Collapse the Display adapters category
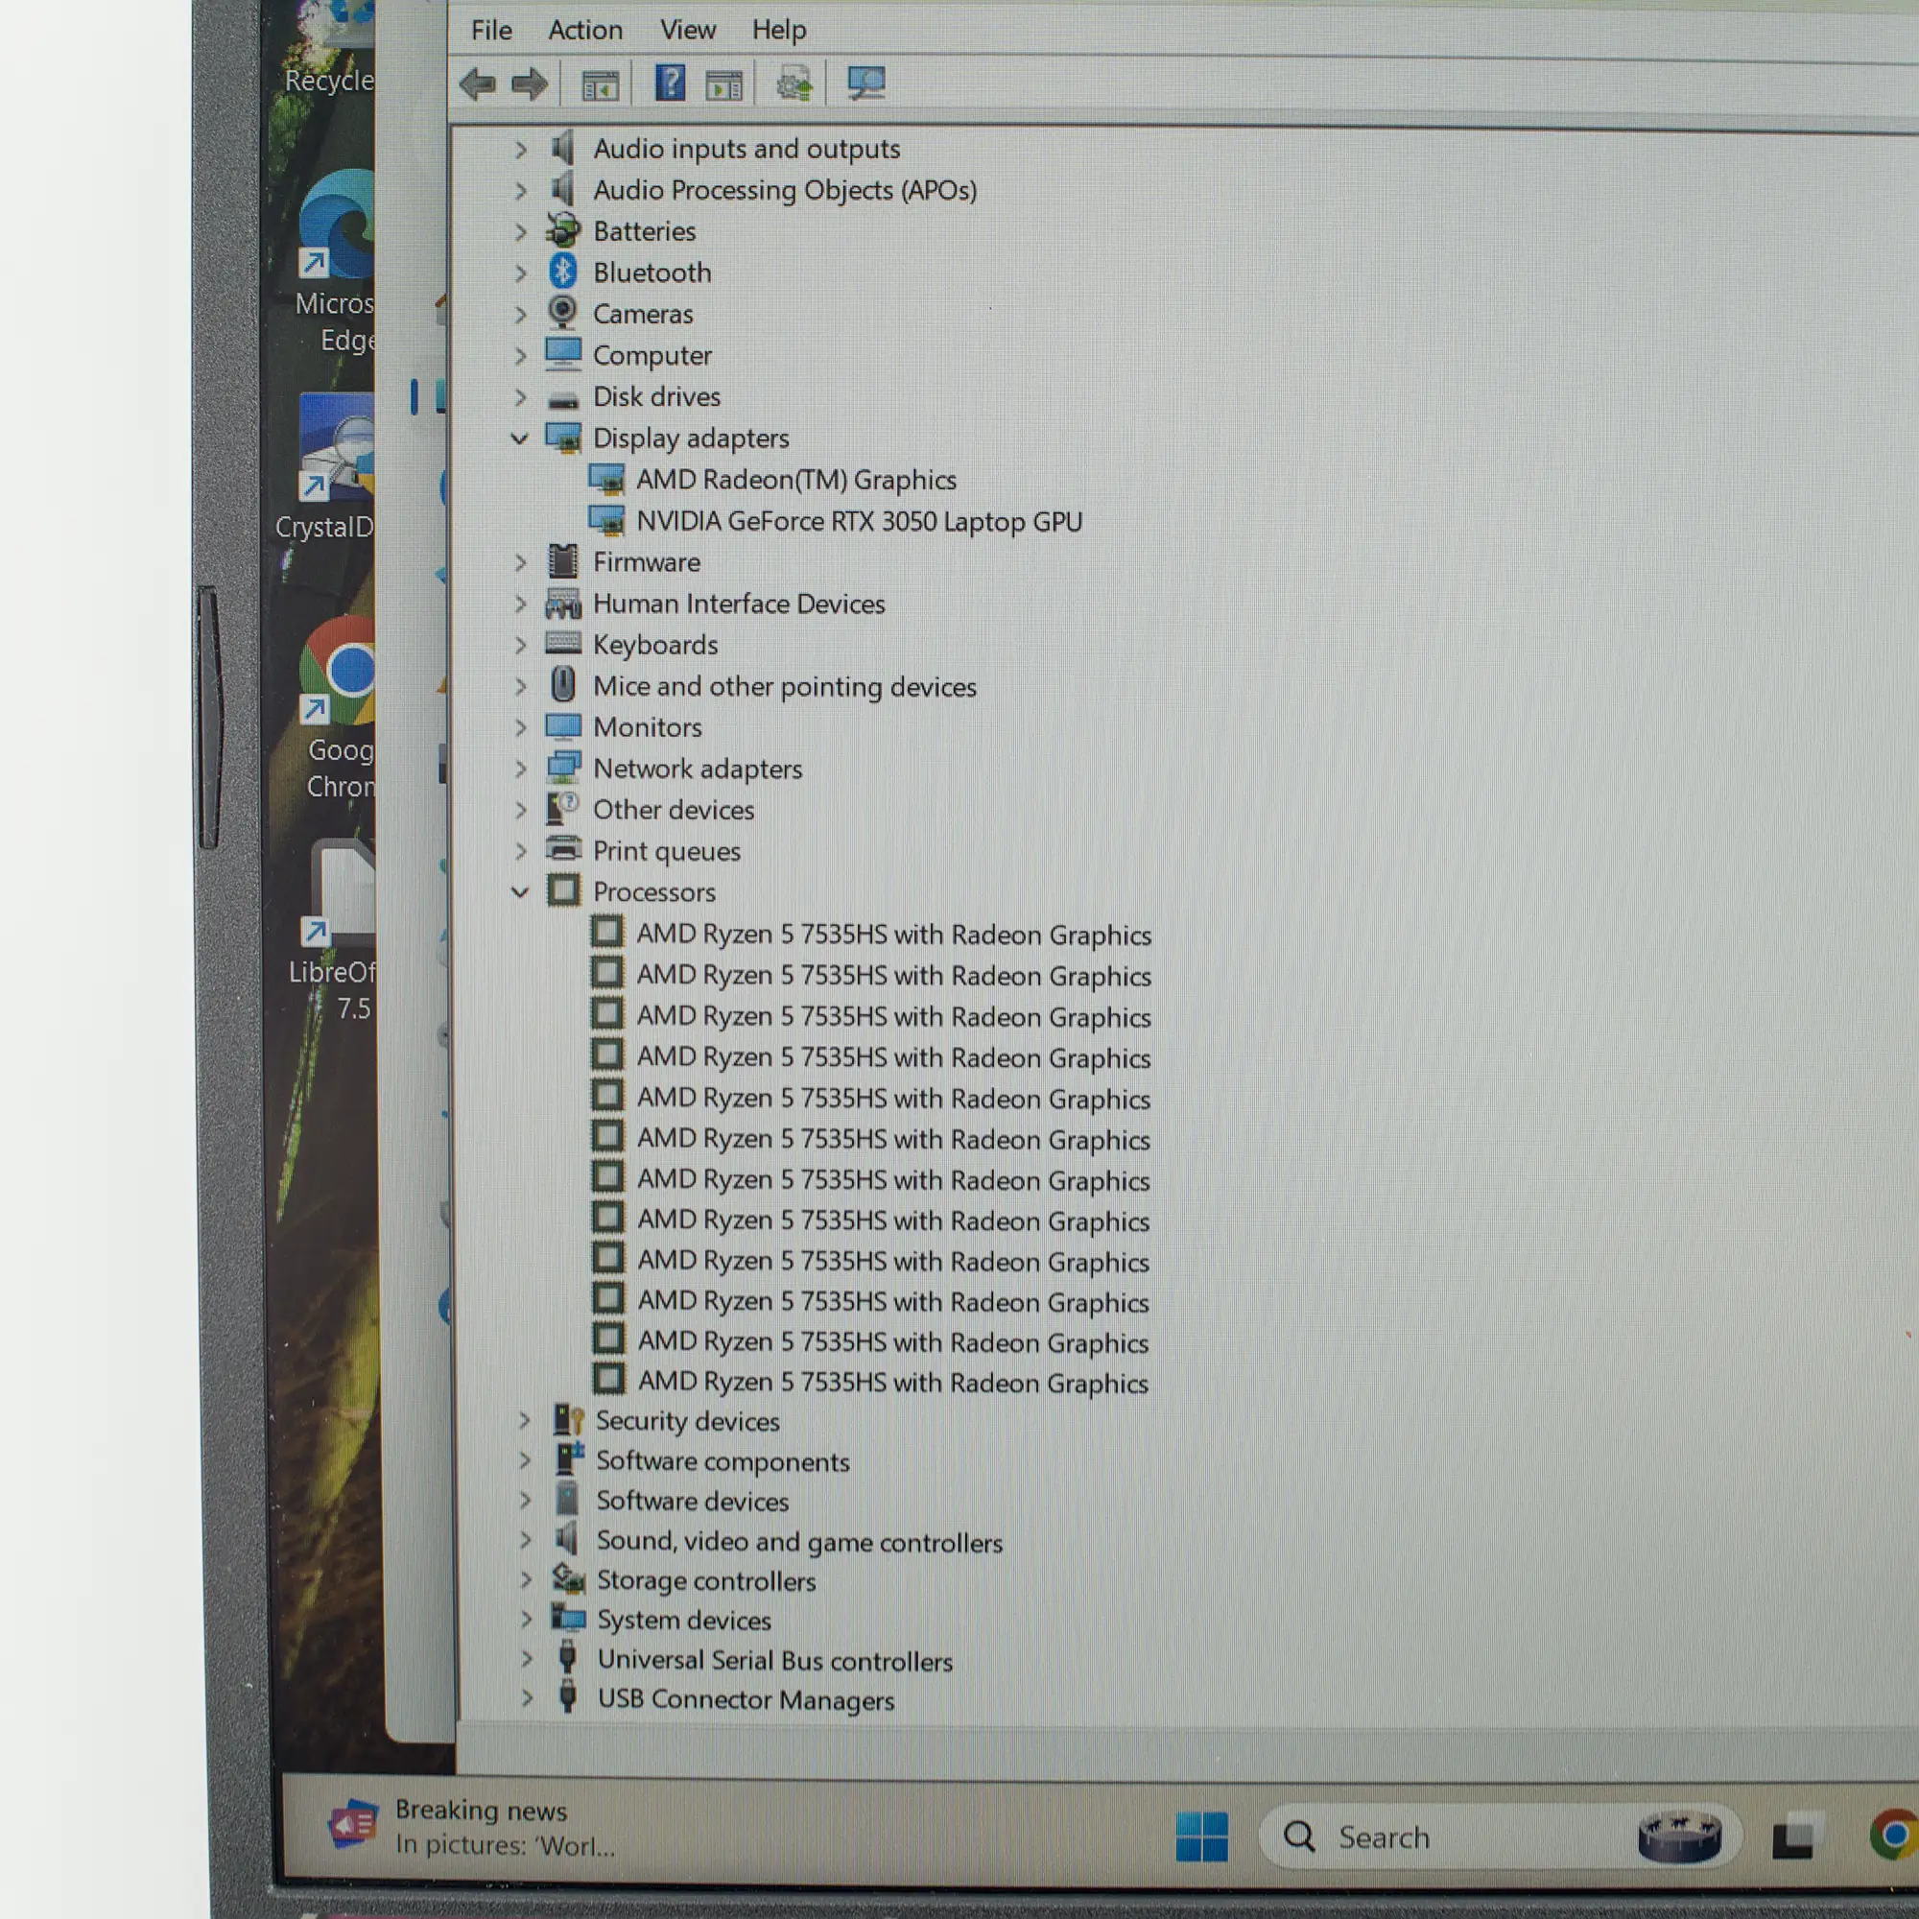This screenshot has height=1919, width=1919. (x=519, y=438)
